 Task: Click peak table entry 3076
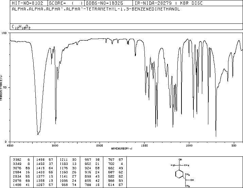coord(17,168)
